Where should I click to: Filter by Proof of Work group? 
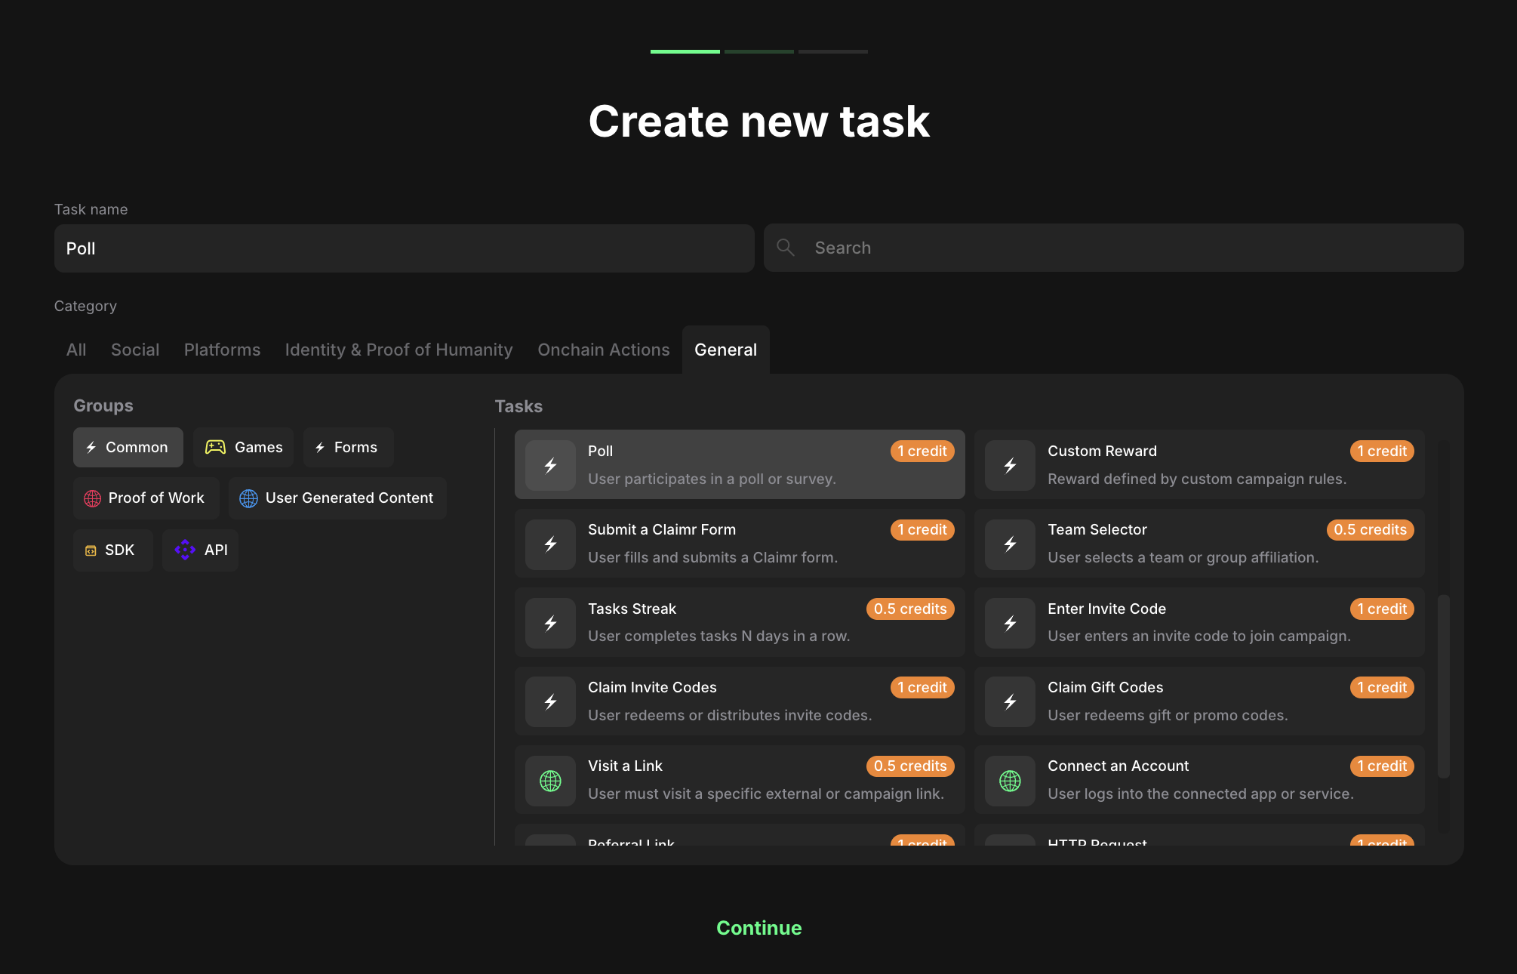tap(146, 498)
